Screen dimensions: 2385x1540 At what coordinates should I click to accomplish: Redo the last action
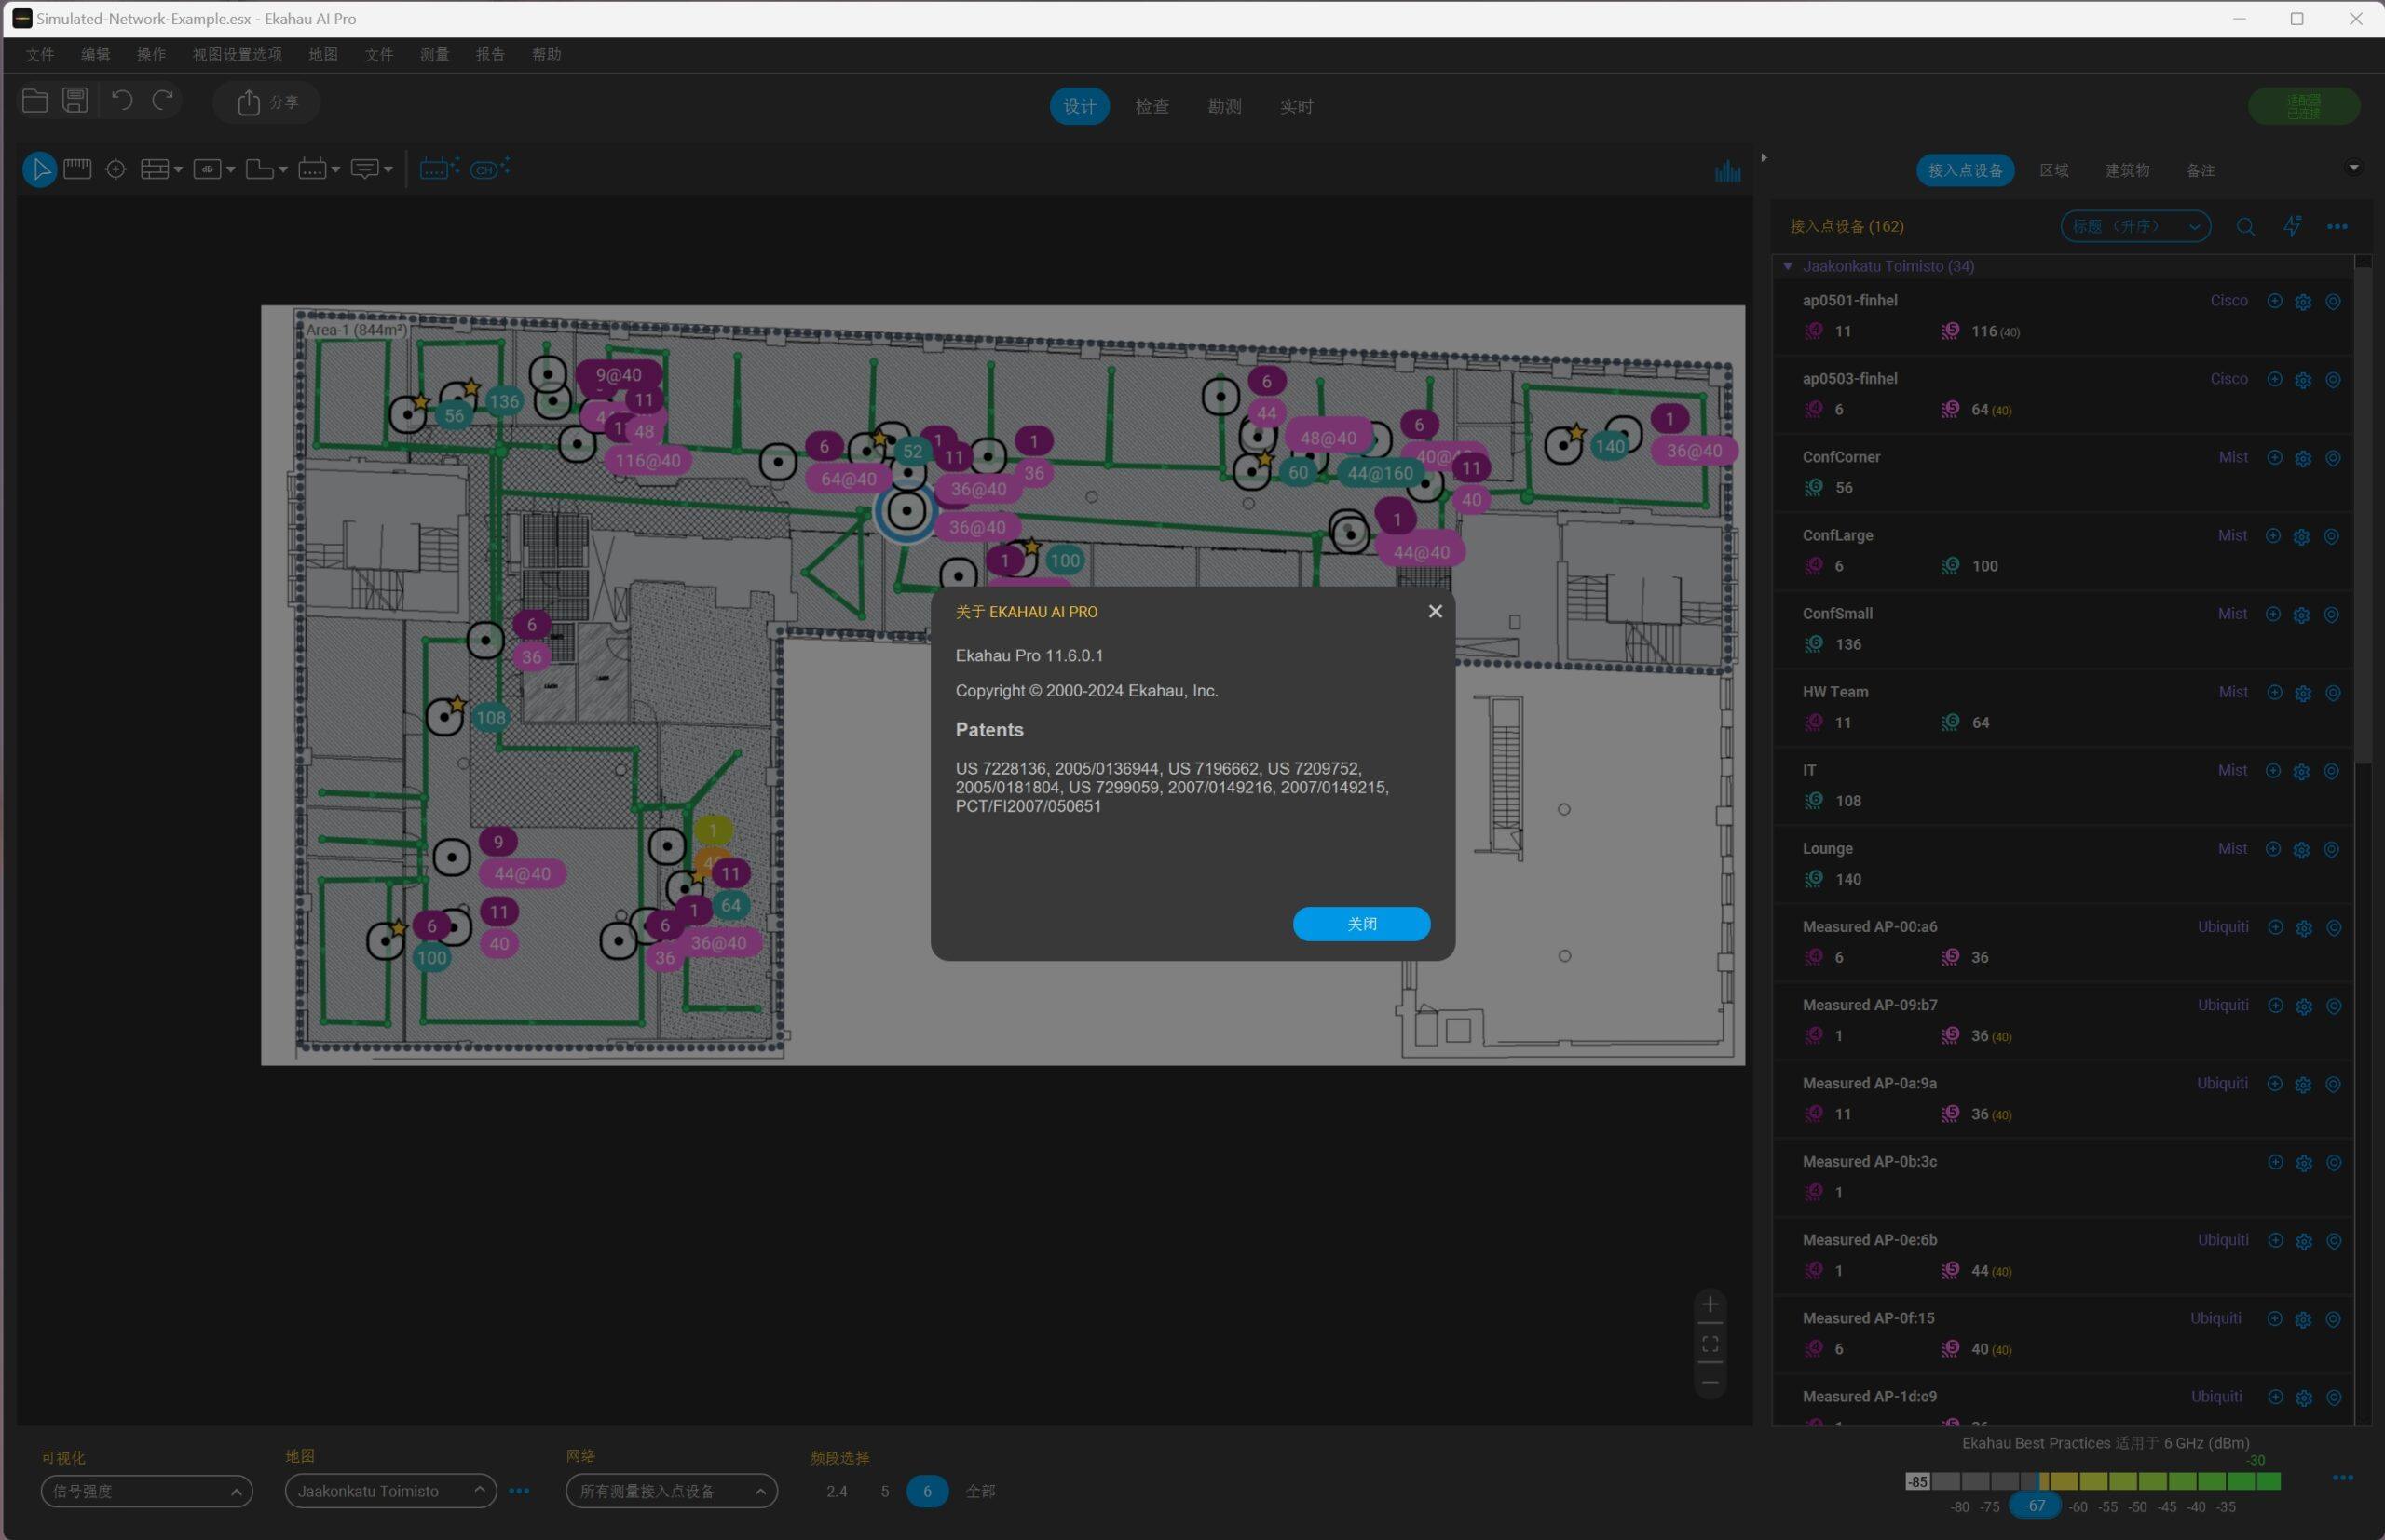pyautogui.click(x=163, y=100)
